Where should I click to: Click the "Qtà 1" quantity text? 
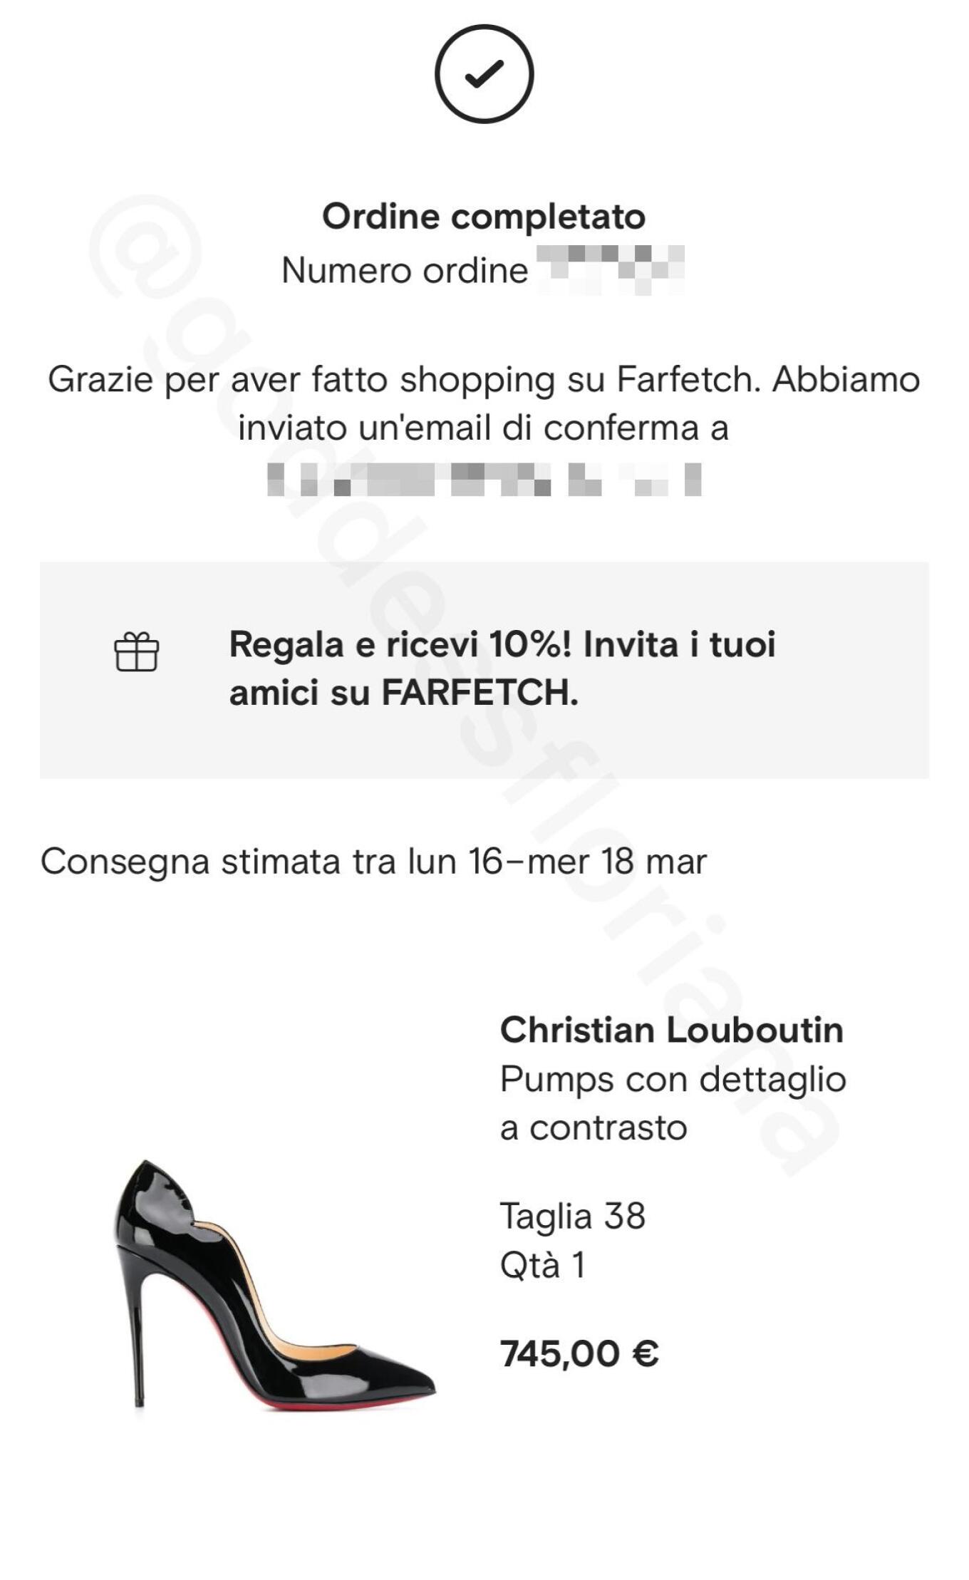(x=542, y=1266)
